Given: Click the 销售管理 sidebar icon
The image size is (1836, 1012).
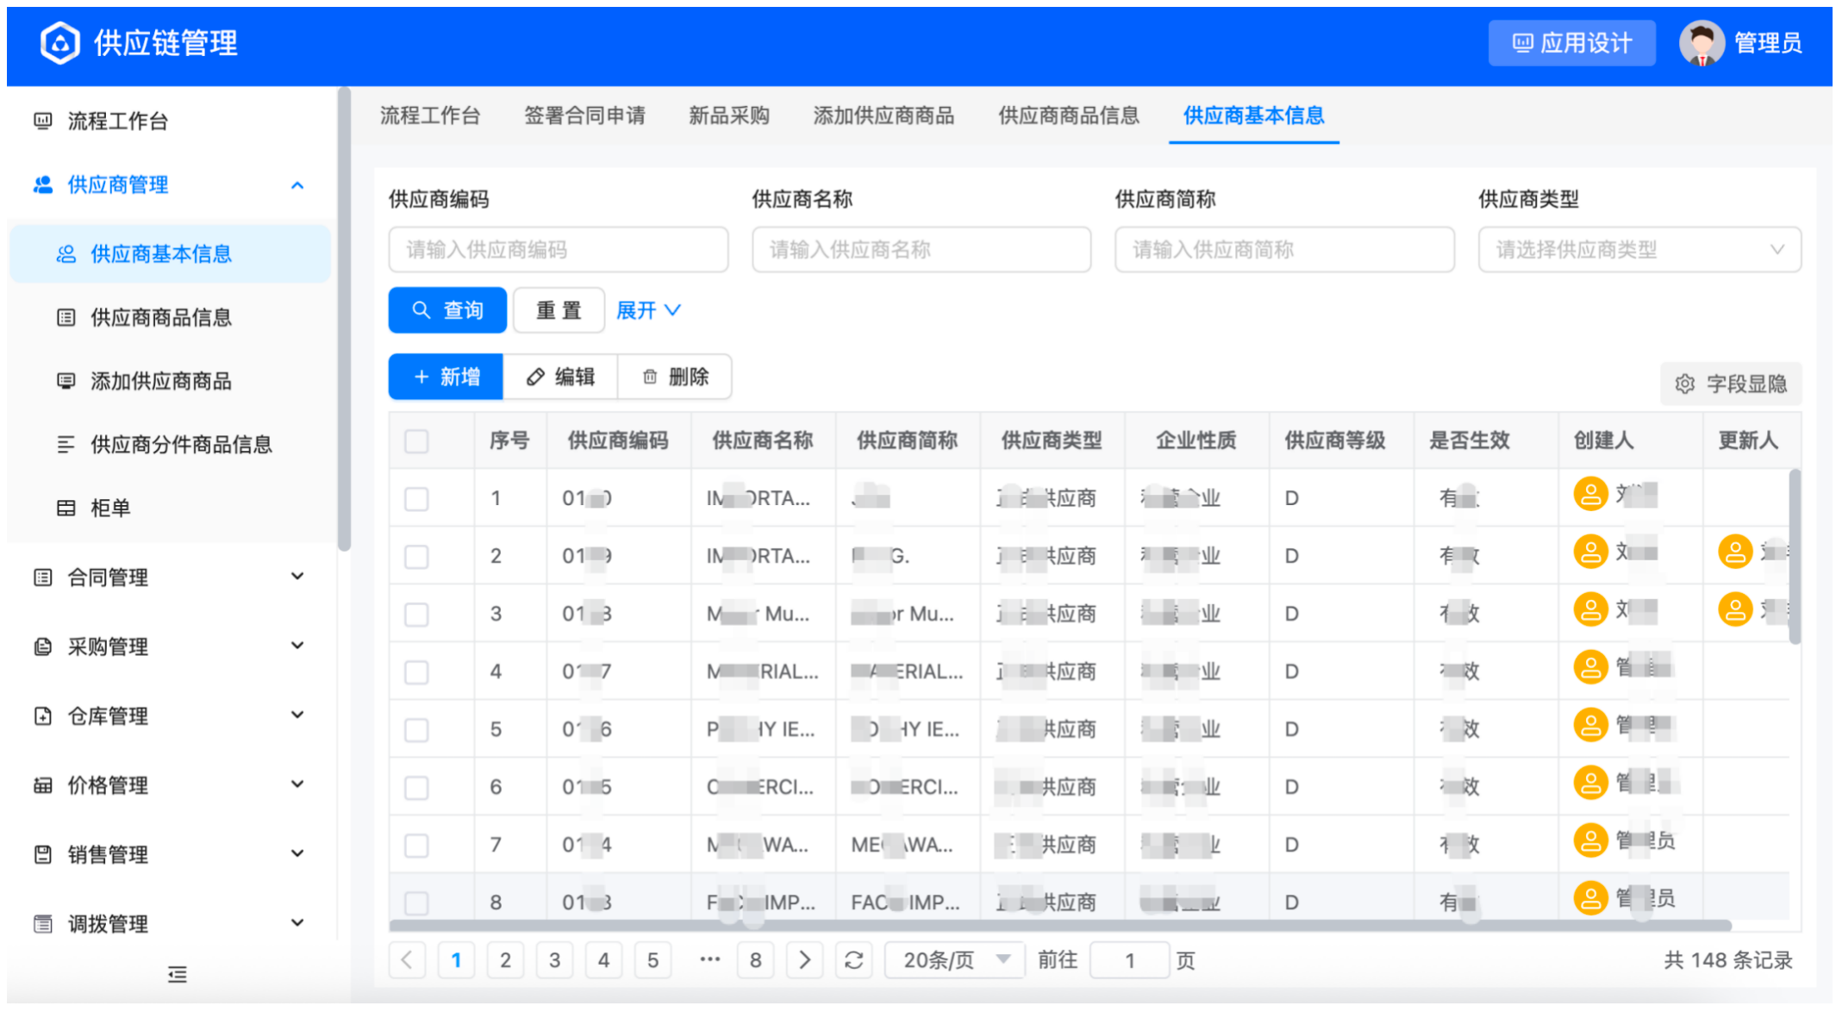Looking at the screenshot, I should (43, 854).
